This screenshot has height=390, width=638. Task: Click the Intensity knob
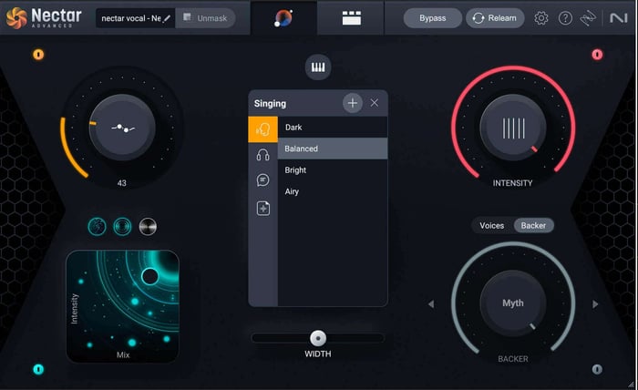[x=513, y=128]
